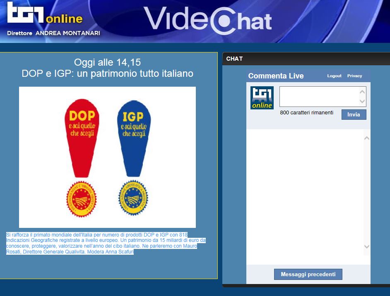Click the '800 caratteri rimanenti' counter text
The height and width of the screenshot is (296, 390).
point(306,113)
